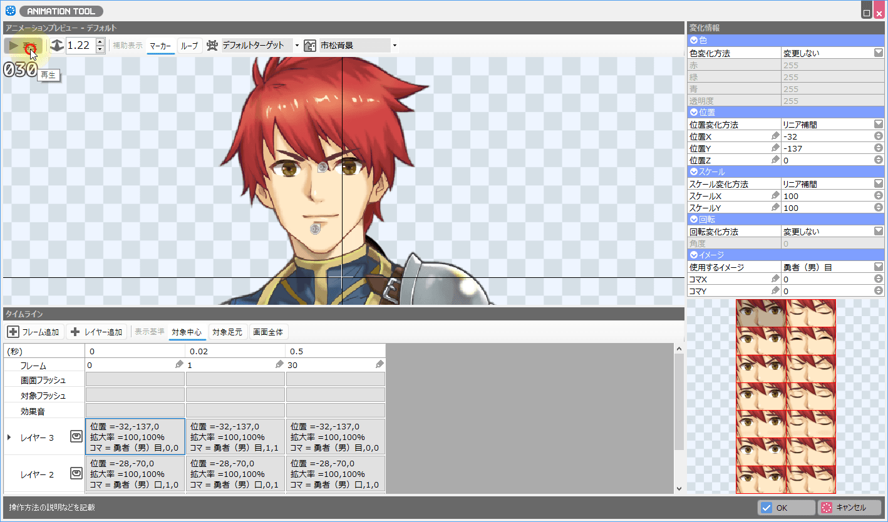Click the フレーム追加 plus icon
888x522 pixels.
coord(13,332)
